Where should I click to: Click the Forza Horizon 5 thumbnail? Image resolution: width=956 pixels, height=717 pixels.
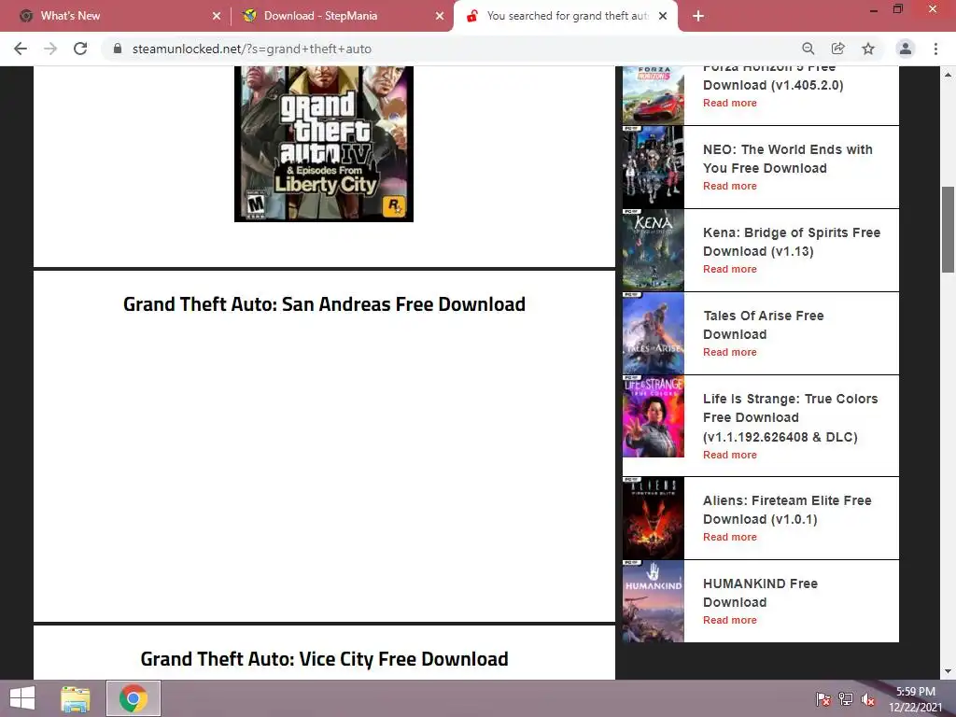click(653, 95)
